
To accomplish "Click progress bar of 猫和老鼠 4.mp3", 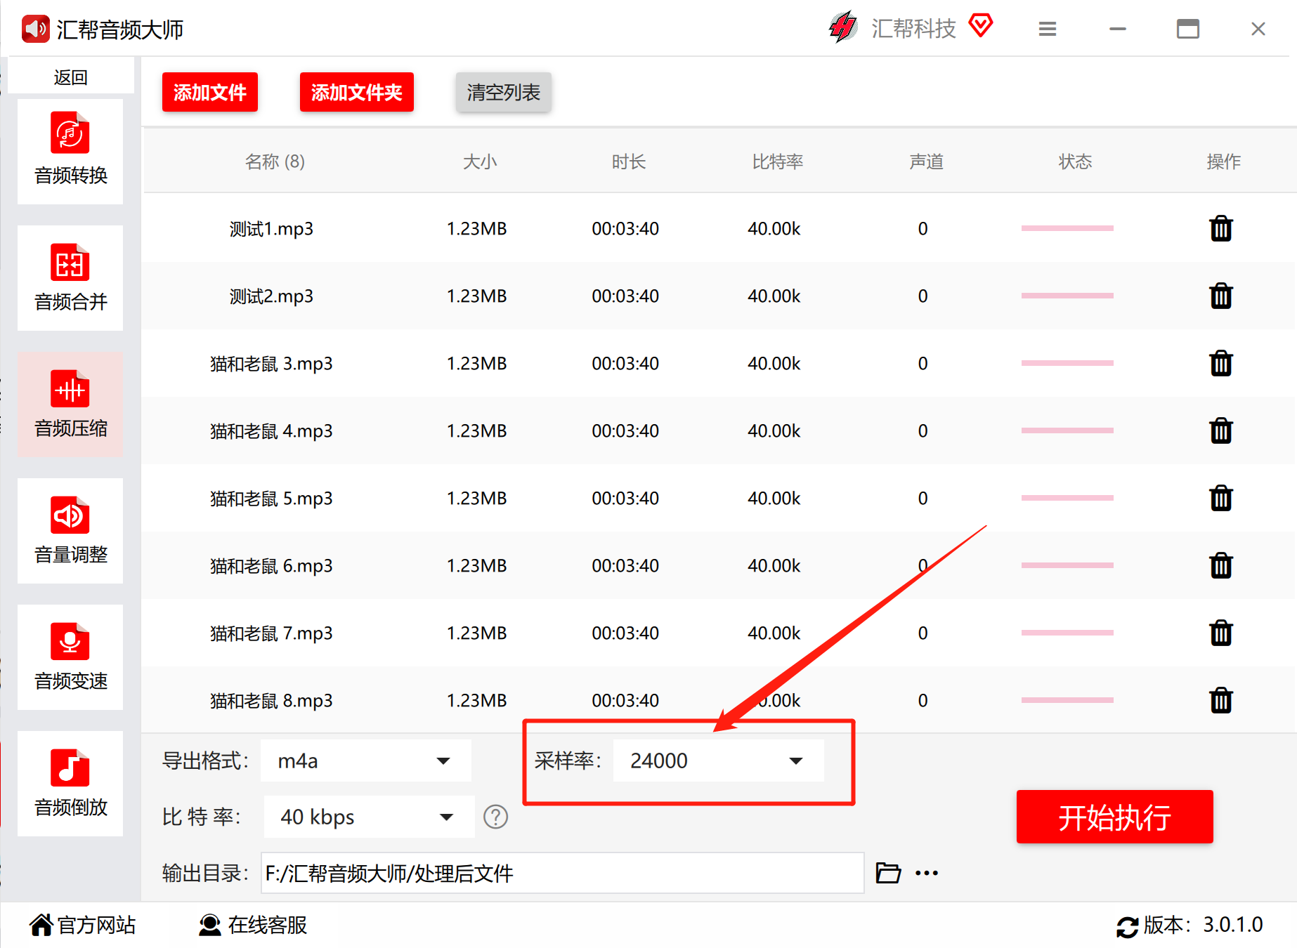I will point(1067,430).
